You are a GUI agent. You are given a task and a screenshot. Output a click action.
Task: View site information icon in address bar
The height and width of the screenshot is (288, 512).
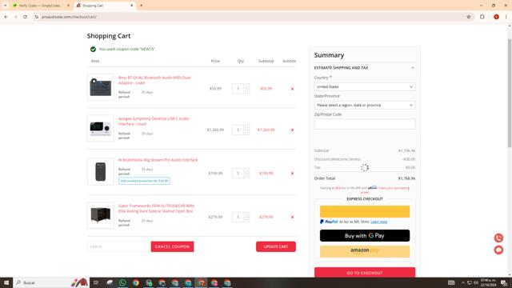(37, 17)
